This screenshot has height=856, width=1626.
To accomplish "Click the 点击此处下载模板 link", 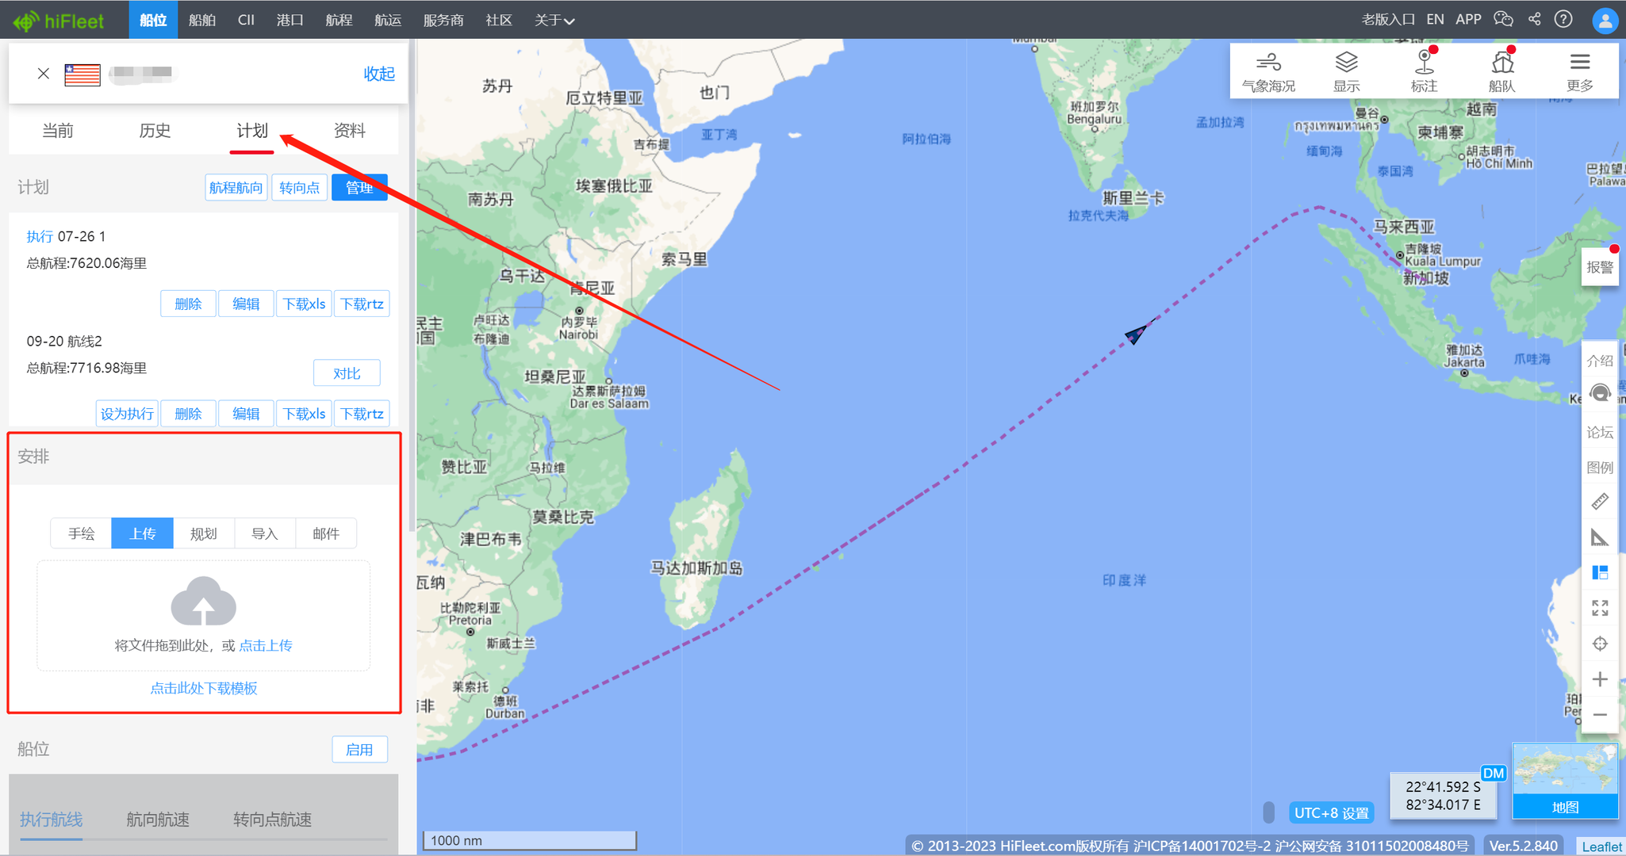I will click(204, 688).
